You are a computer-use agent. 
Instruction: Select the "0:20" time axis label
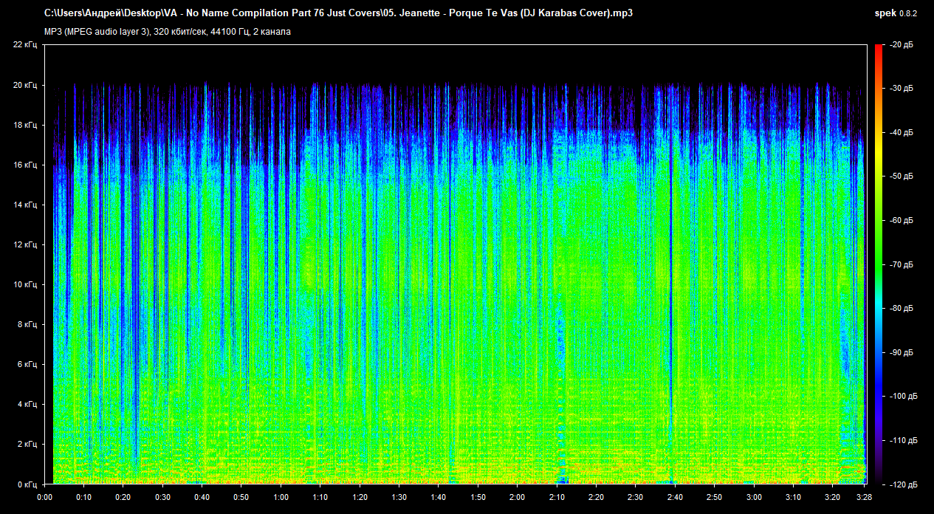[x=123, y=497]
